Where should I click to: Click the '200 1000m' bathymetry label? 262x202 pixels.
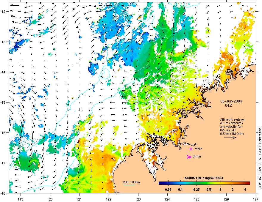(131, 182)
